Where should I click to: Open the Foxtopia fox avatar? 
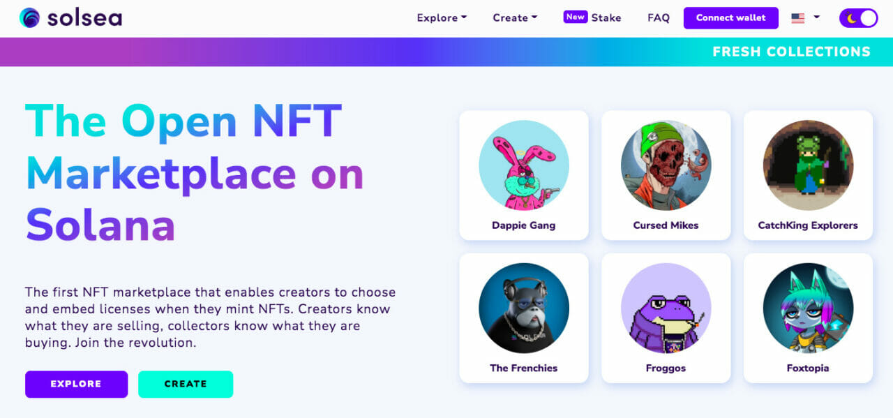[808, 308]
